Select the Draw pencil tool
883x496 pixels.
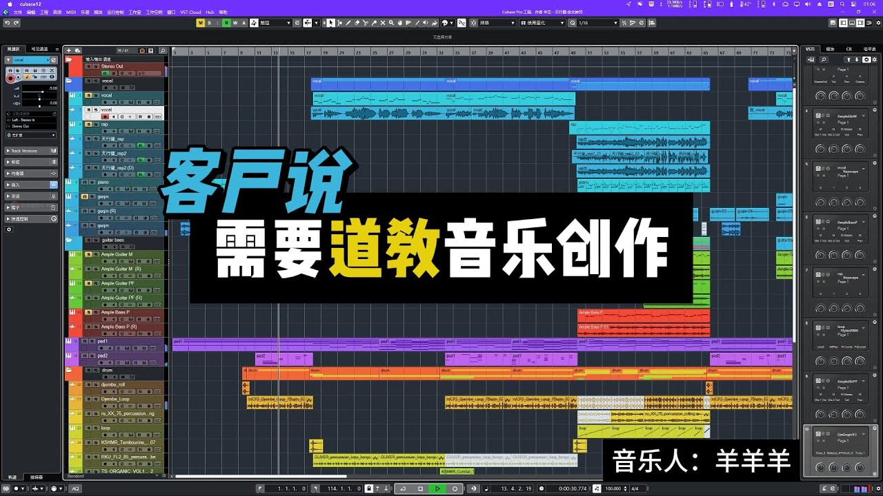(348, 23)
